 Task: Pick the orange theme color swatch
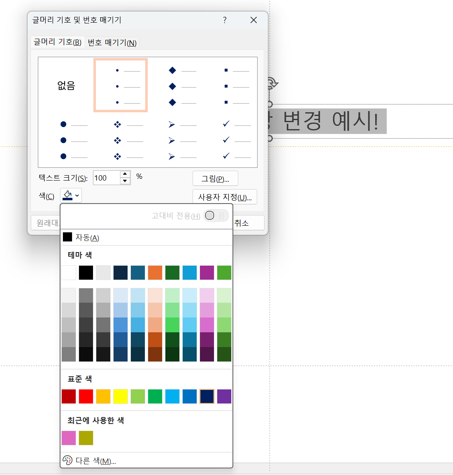155,273
